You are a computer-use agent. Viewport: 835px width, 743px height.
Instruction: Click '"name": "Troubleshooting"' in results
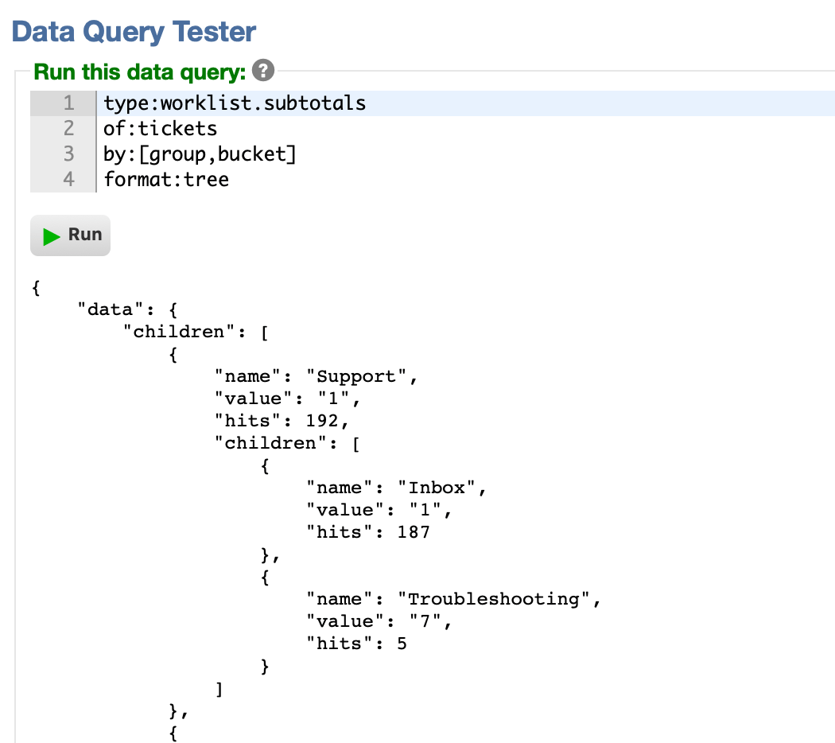point(454,599)
